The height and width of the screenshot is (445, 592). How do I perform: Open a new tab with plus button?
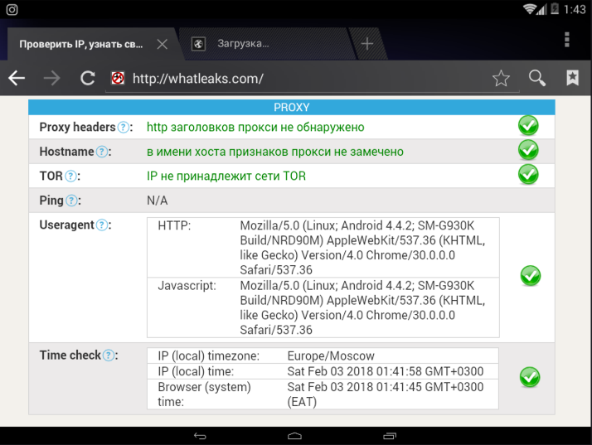366,43
